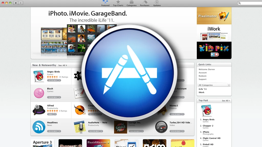Open the All Categories dropdown
262x147 pixels.
click(x=214, y=85)
